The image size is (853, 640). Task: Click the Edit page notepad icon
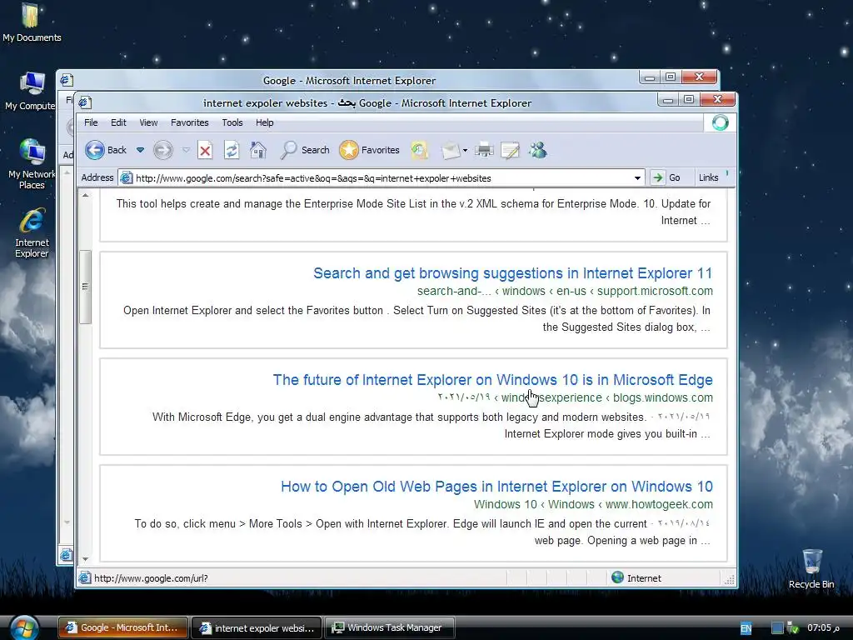[x=510, y=150]
